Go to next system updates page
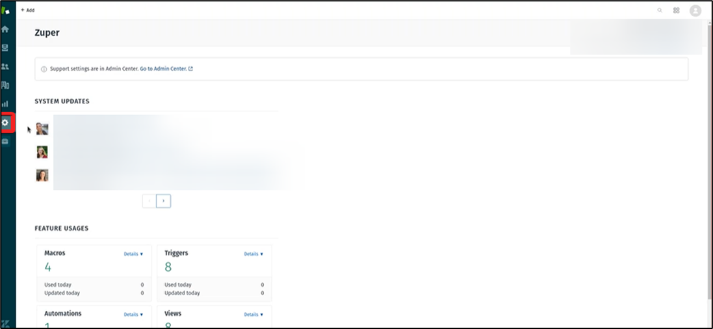Screen dimensions: 713x329 pos(164,201)
